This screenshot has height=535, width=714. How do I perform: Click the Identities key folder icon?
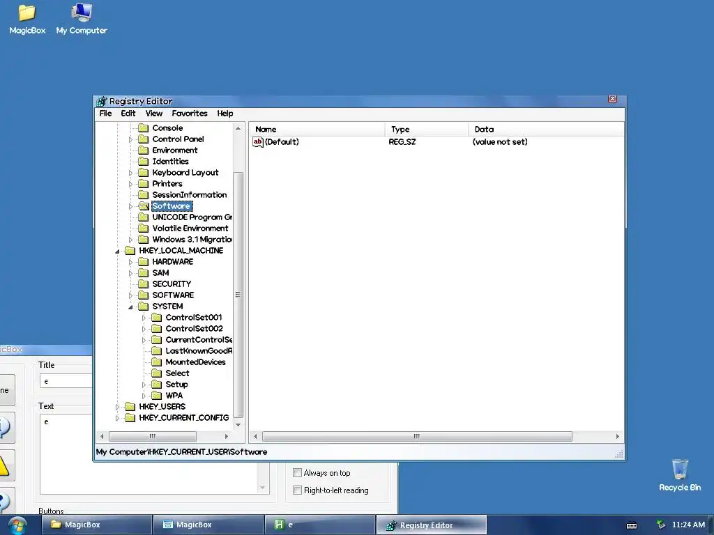(x=144, y=162)
